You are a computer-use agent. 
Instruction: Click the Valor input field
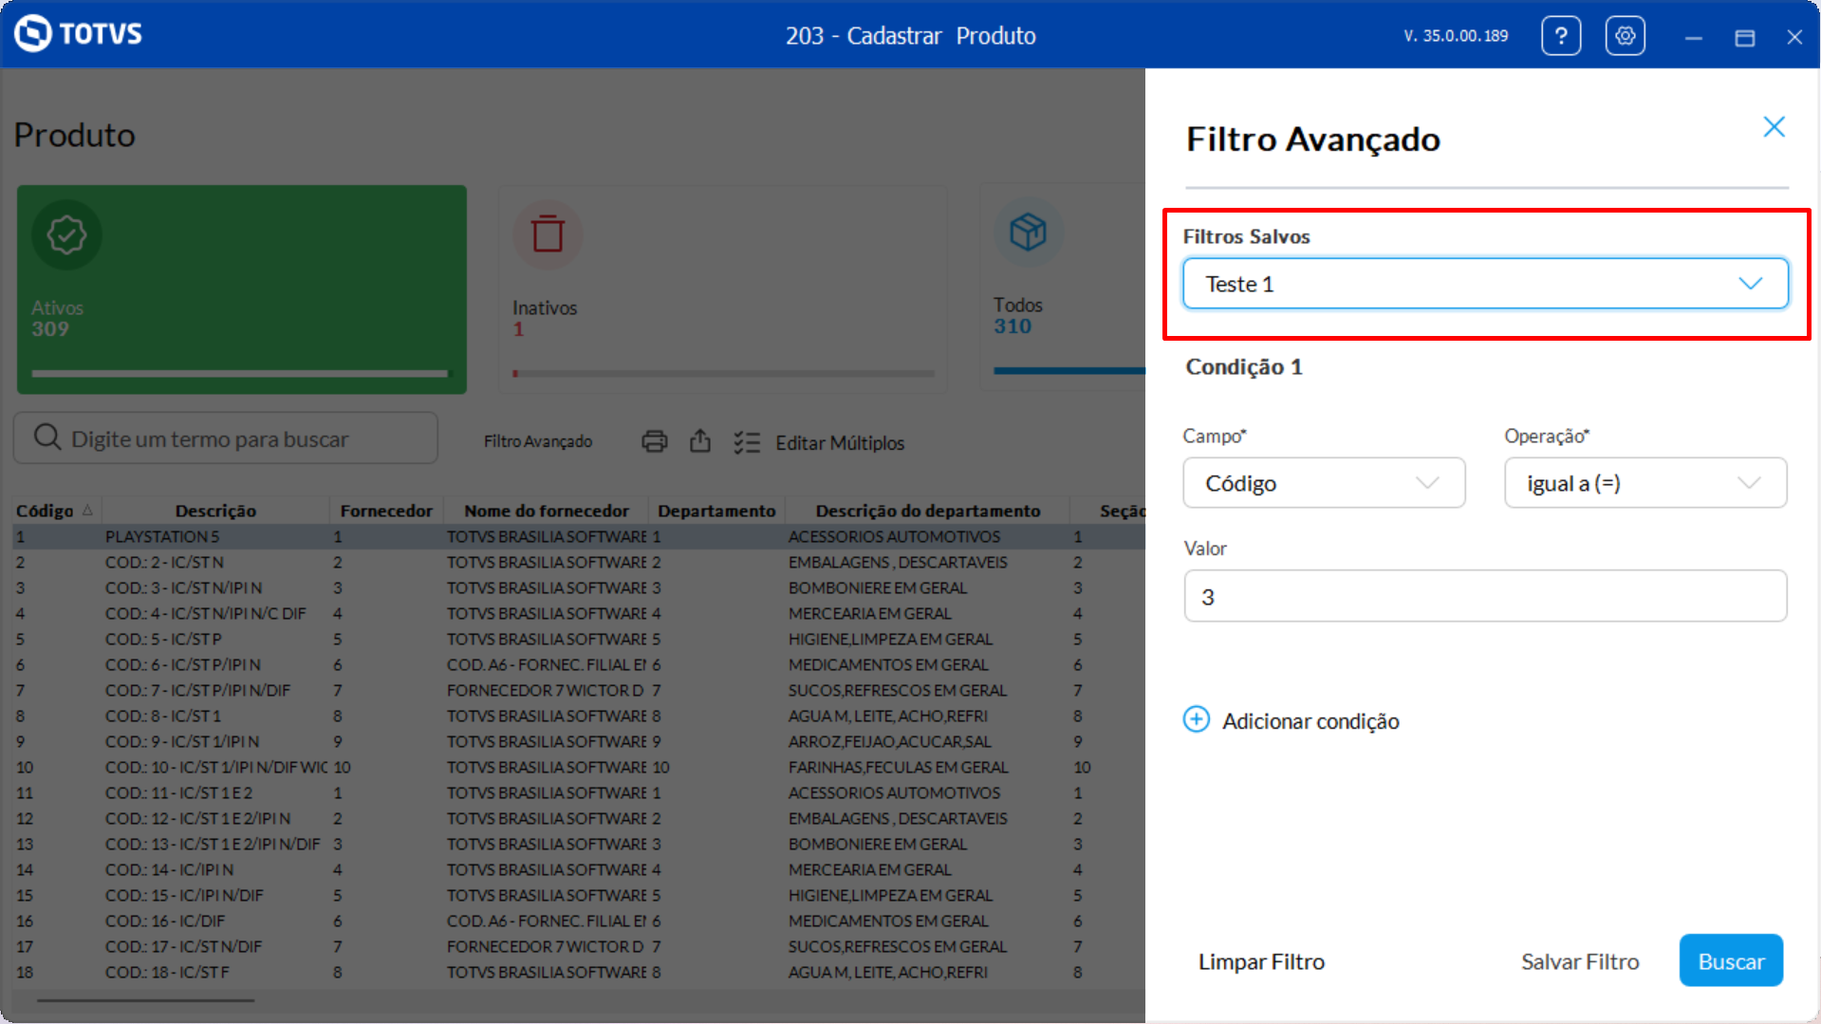point(1485,596)
